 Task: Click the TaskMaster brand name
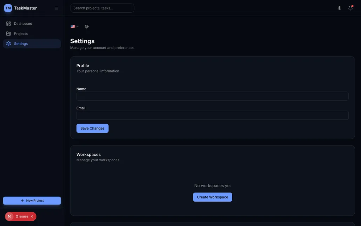[x=25, y=8]
